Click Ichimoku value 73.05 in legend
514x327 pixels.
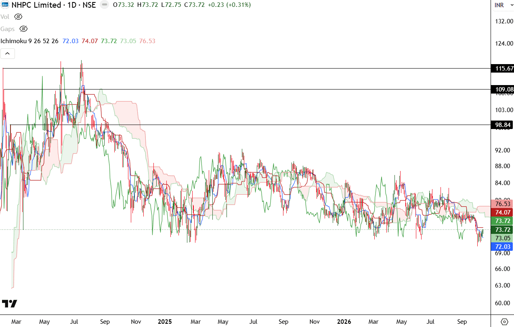pos(128,41)
